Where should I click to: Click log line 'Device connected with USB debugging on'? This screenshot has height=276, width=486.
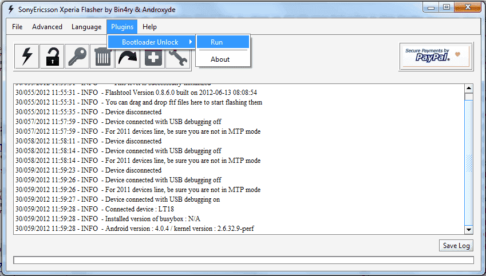(x=117, y=199)
